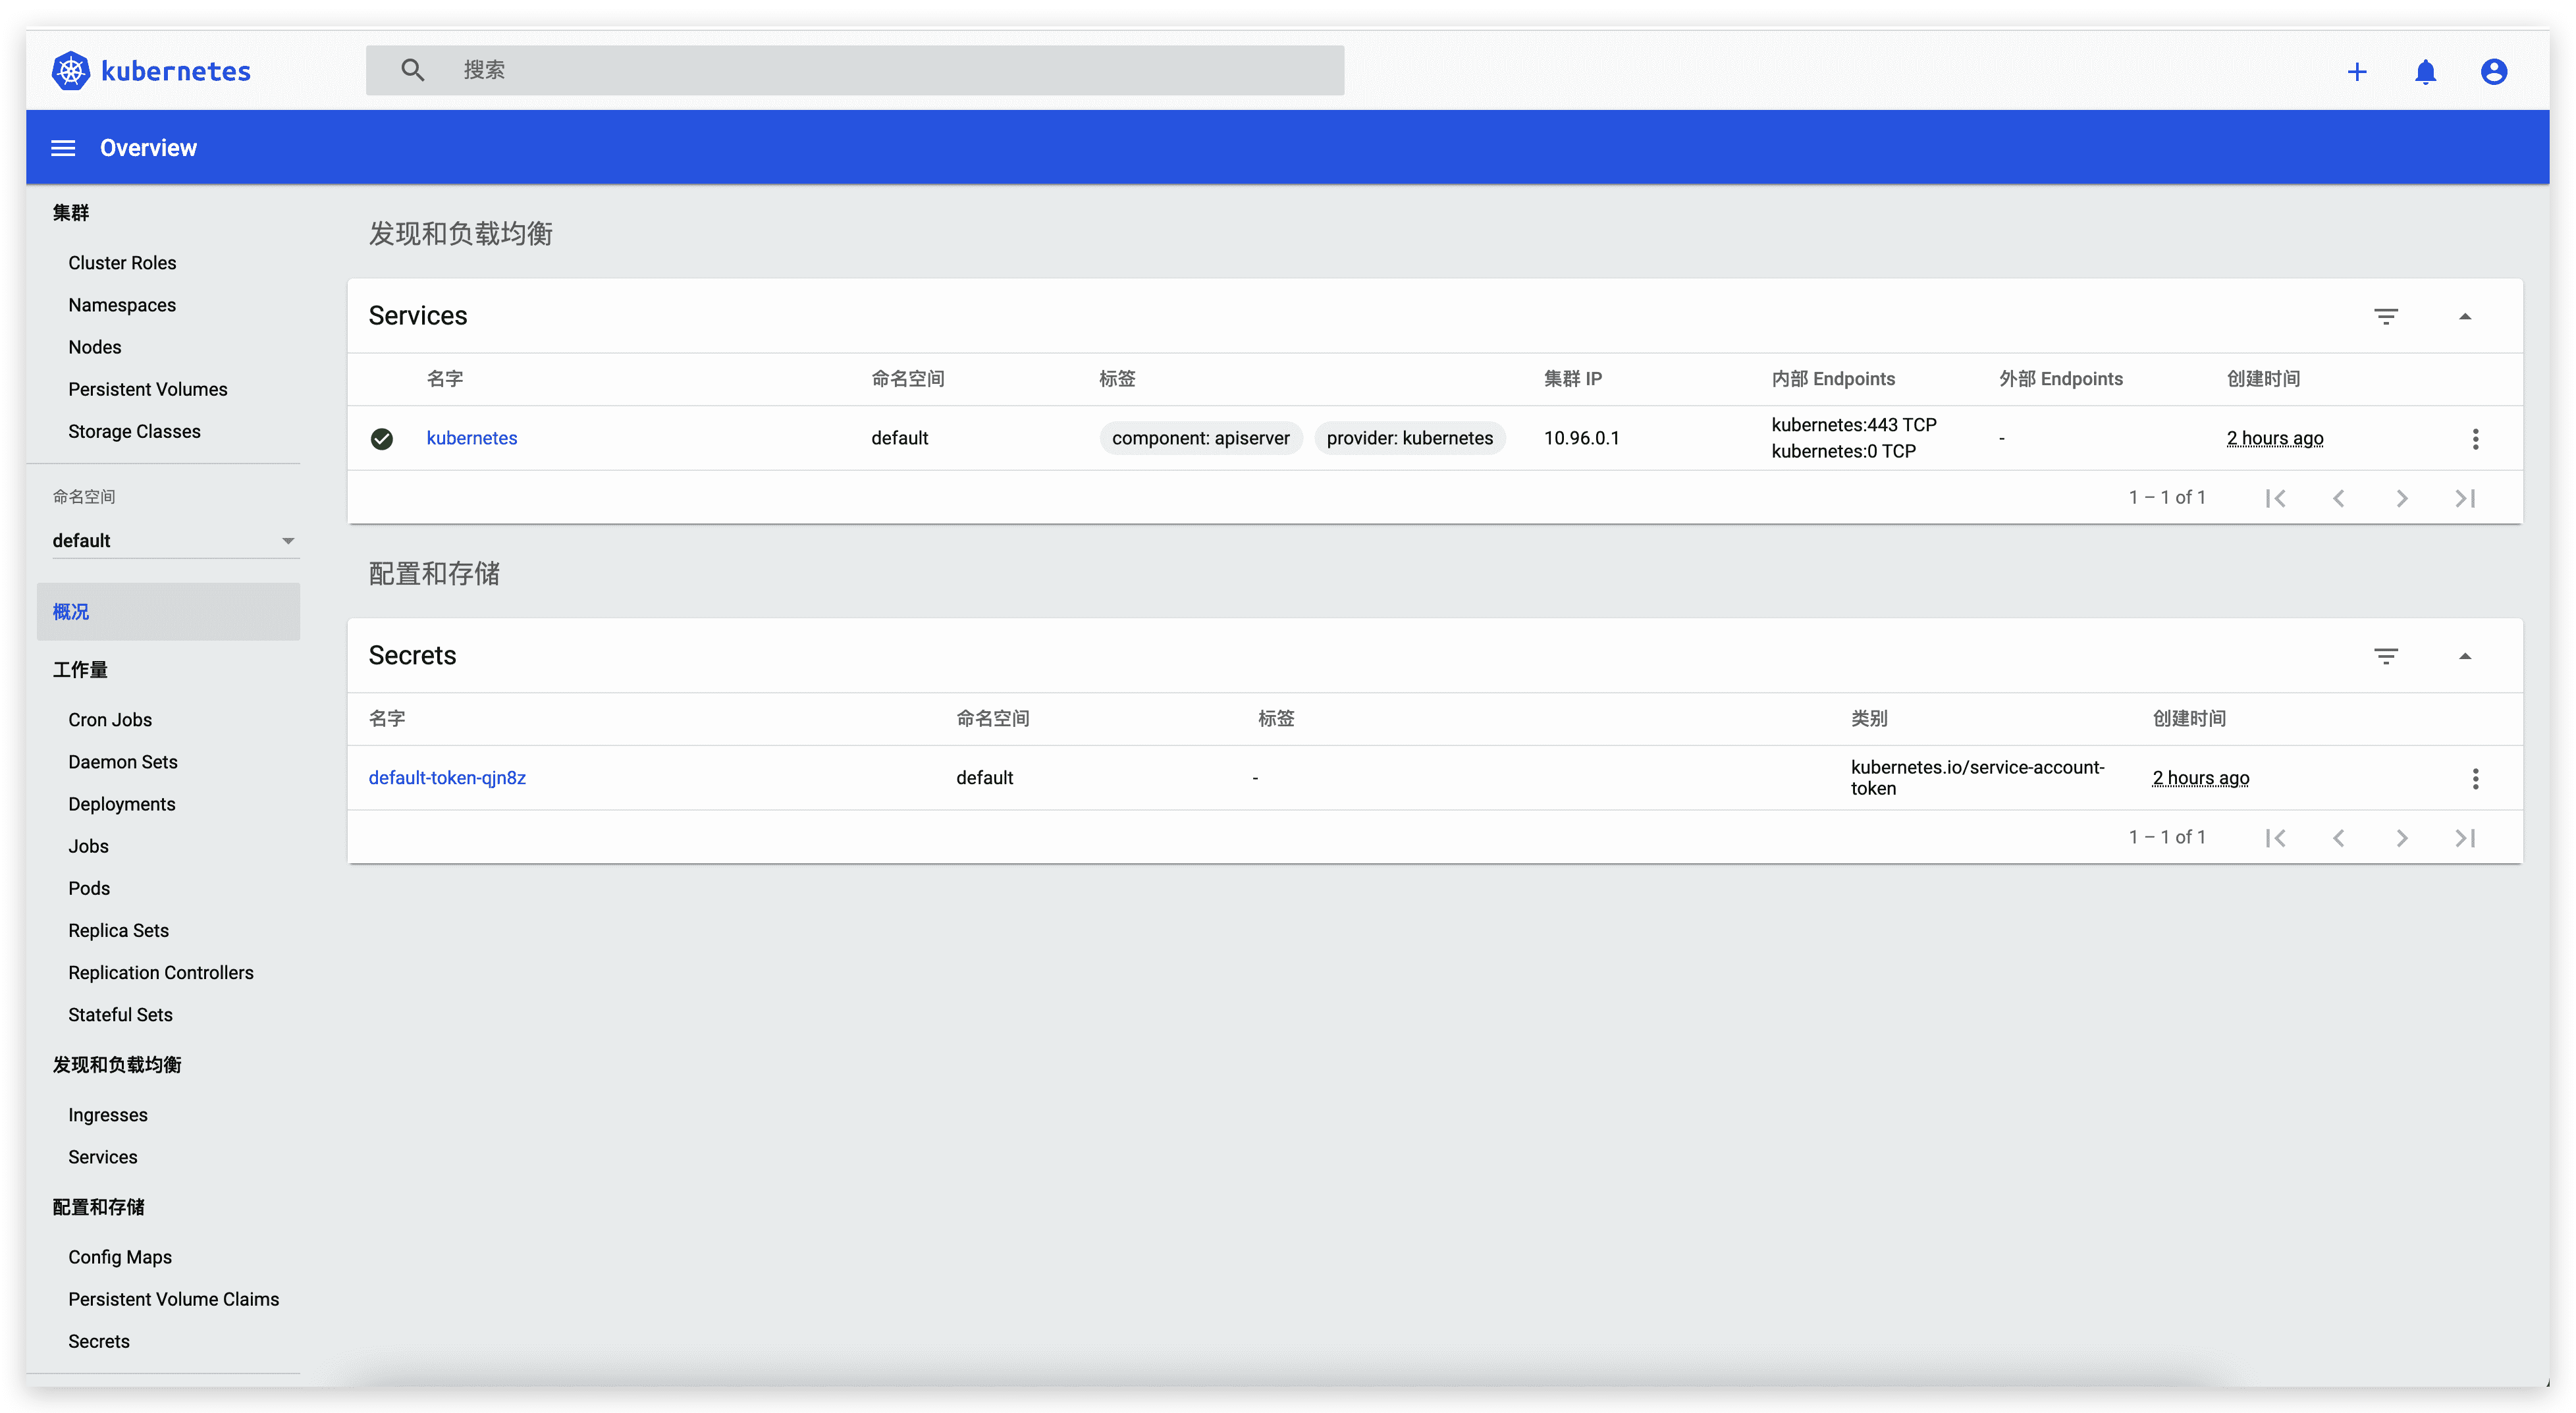Open the user account icon
2576x1413 pixels.
click(x=2493, y=72)
